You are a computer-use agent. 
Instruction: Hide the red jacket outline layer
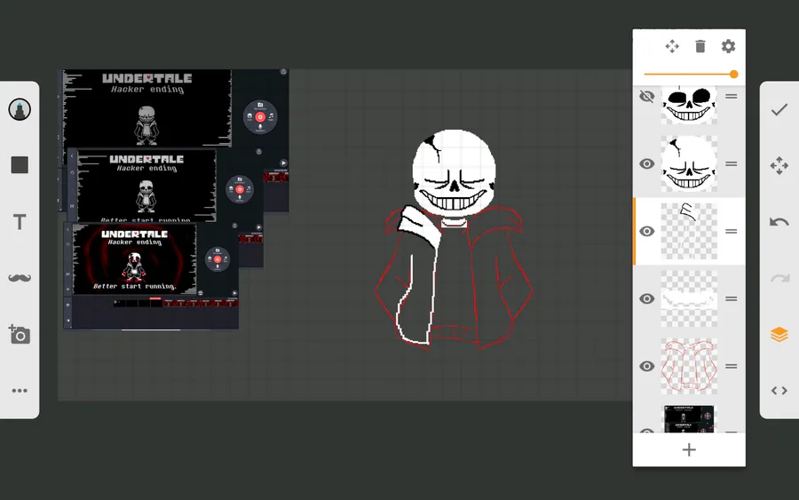(x=646, y=366)
